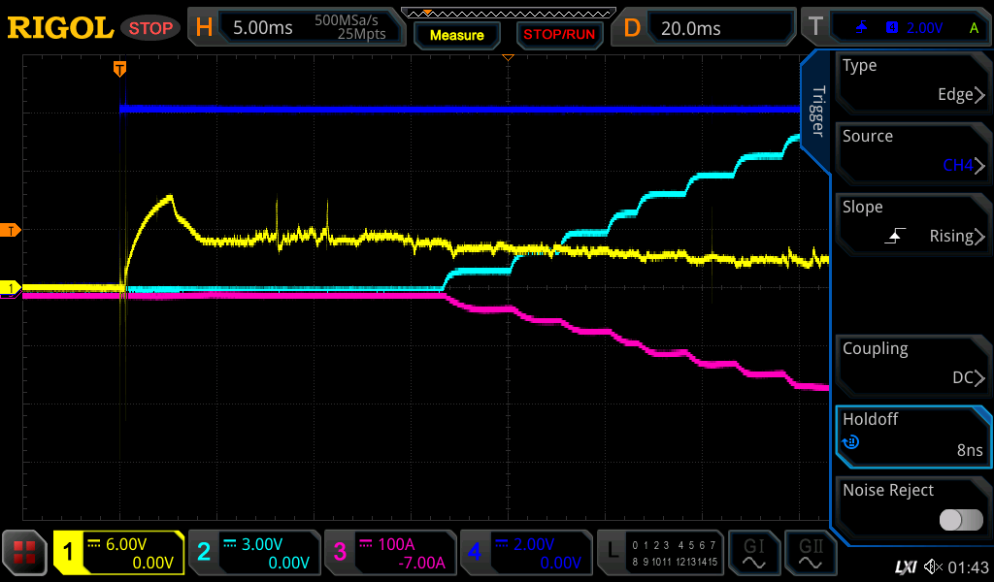994x582 pixels.
Task: Toggle channel 1 yellow 6.00V display
Action: (x=119, y=553)
